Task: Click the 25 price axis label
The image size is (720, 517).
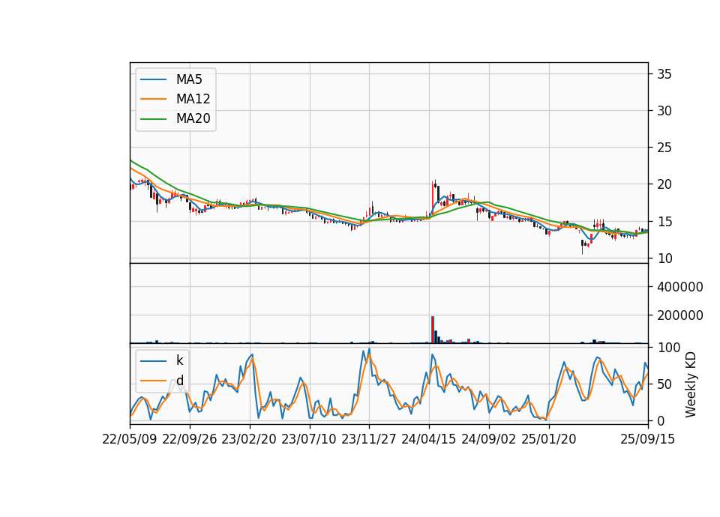Action: pyautogui.click(x=664, y=148)
